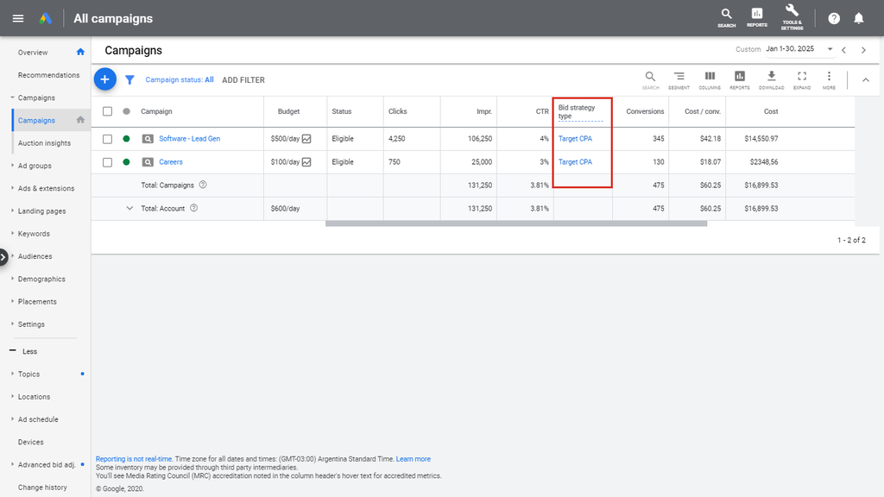Viewport: 884px width, 497px height.
Task: Open the Columns toolbar icon
Action: (x=710, y=79)
